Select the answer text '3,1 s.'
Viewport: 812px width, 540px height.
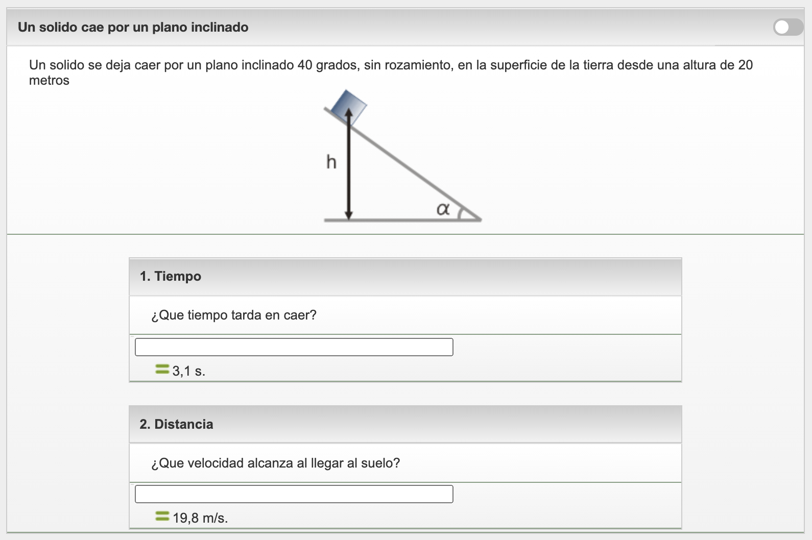189,371
